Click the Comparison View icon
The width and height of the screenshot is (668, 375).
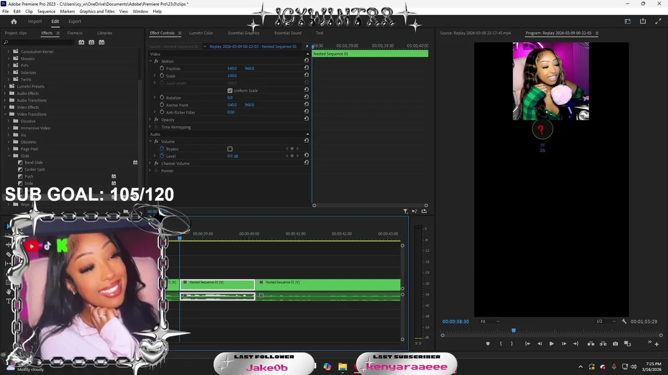coord(627,344)
